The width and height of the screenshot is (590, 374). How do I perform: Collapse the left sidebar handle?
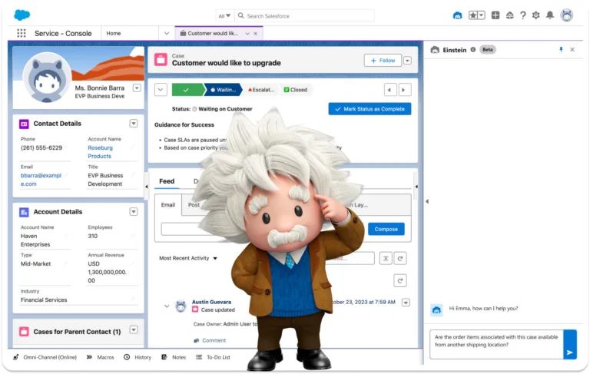point(147,187)
